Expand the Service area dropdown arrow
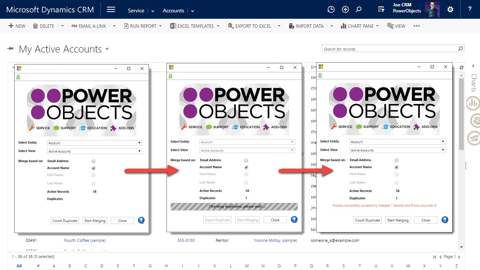Viewport: 480px width, 270px height. (x=153, y=11)
